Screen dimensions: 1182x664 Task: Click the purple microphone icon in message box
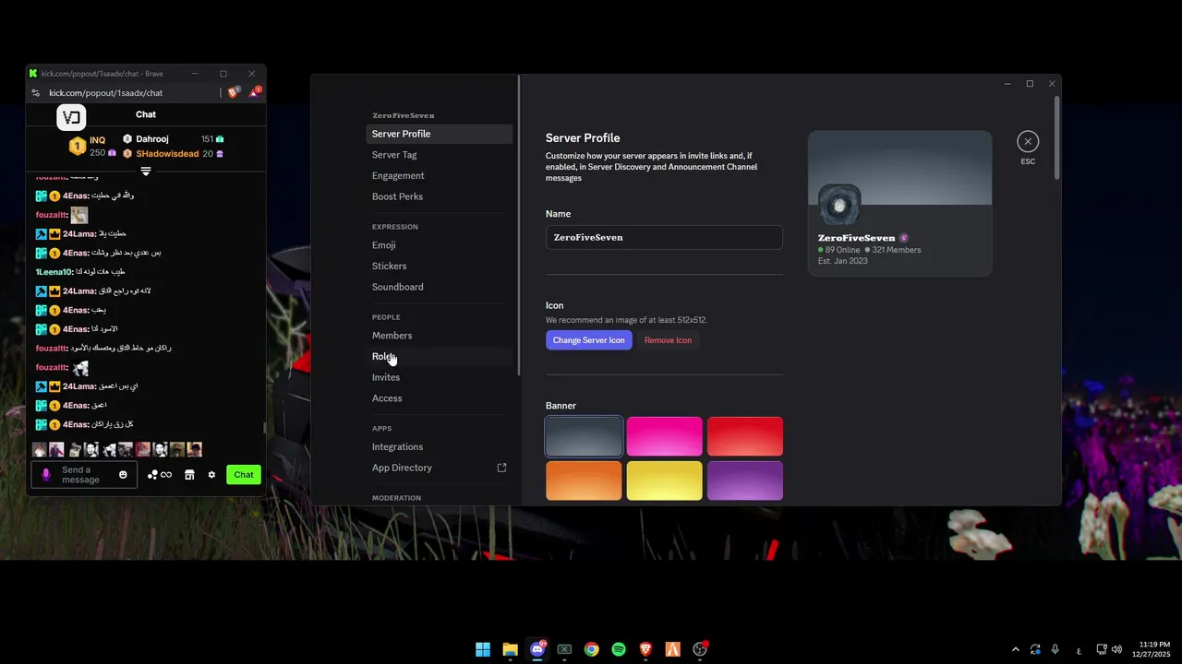pyautogui.click(x=46, y=475)
